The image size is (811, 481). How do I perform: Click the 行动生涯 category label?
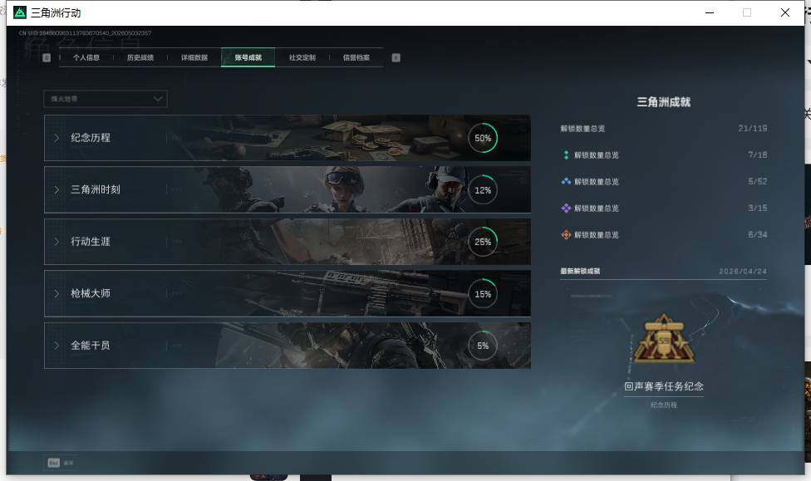[x=91, y=241]
